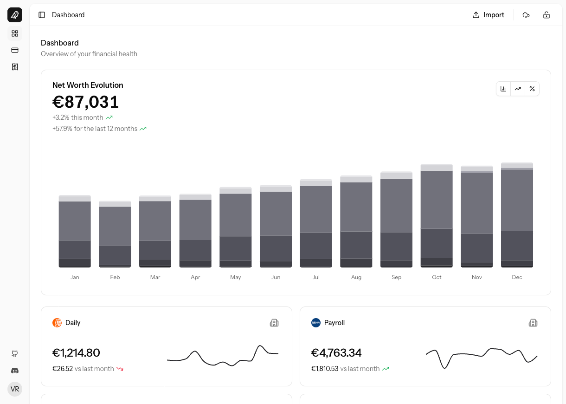Click the cloud sync icon in the header

point(526,15)
